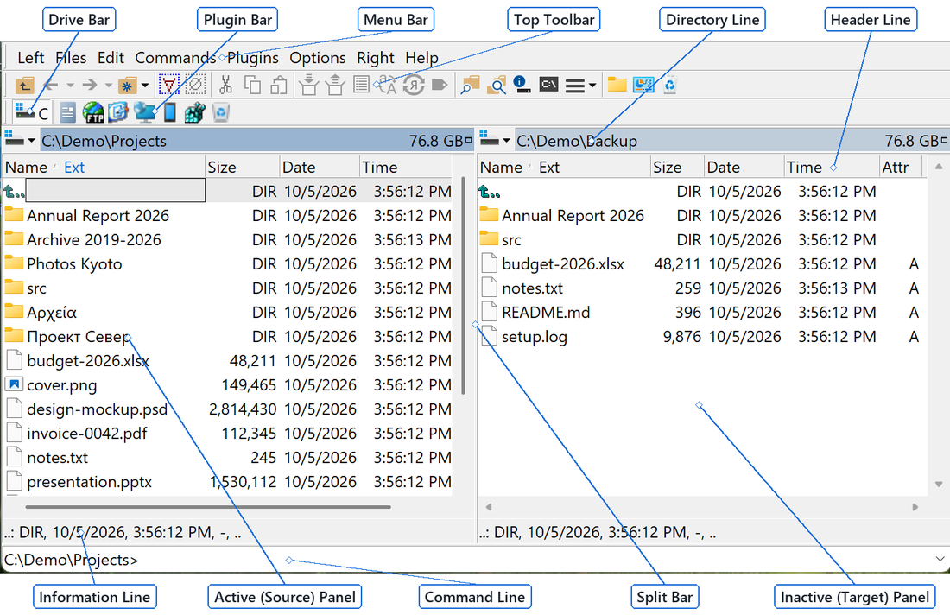Open the command prompt C:\ icon
This screenshot has width=950, height=615.
click(549, 85)
